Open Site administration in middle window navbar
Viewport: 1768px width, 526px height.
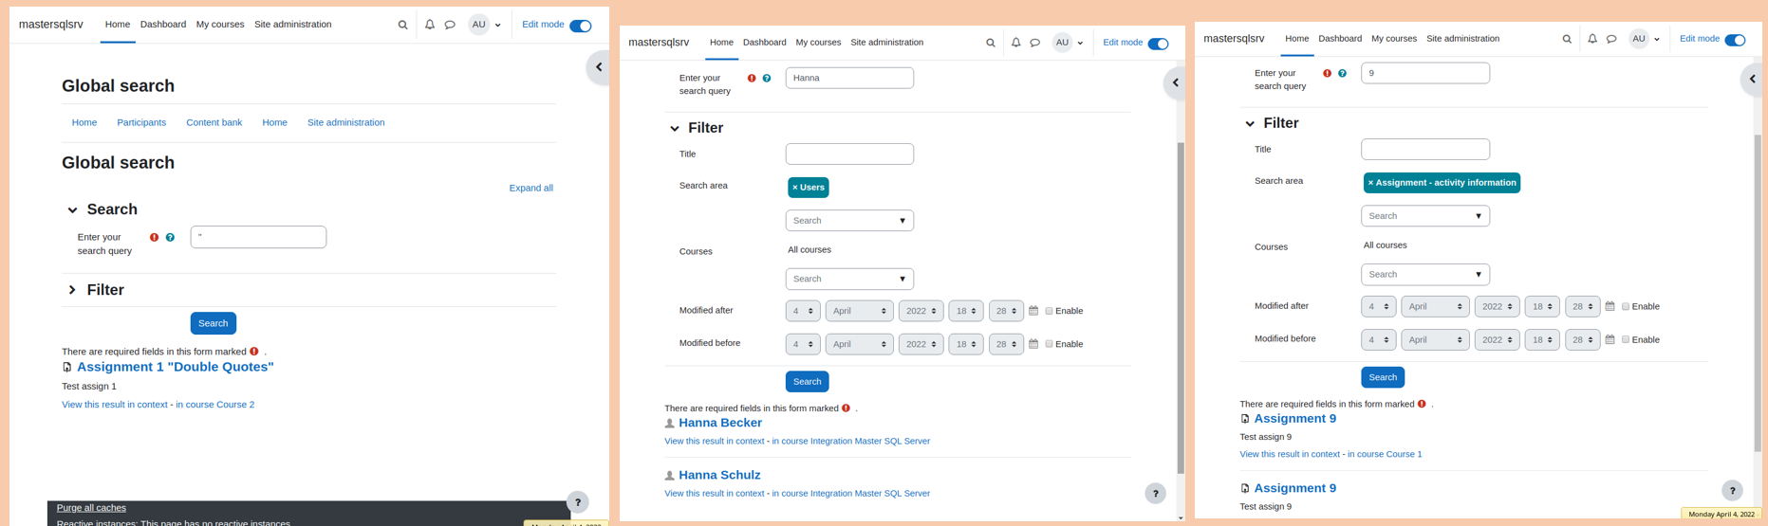[x=886, y=43]
